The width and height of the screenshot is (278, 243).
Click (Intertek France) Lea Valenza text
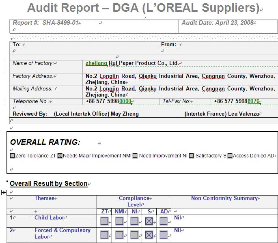tap(222, 114)
